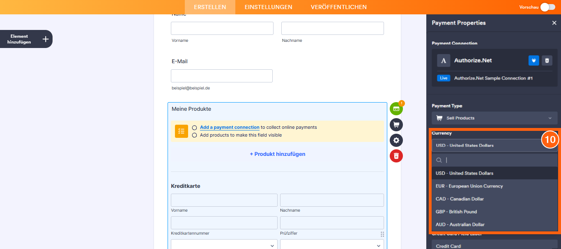Click the name Nachname input field
This screenshot has height=249, width=561.
click(x=333, y=28)
